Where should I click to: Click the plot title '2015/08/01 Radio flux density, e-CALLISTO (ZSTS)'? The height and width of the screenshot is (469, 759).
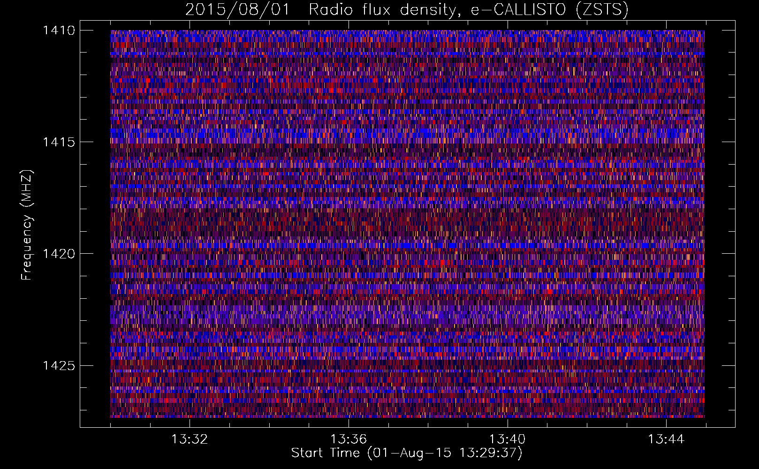click(407, 10)
